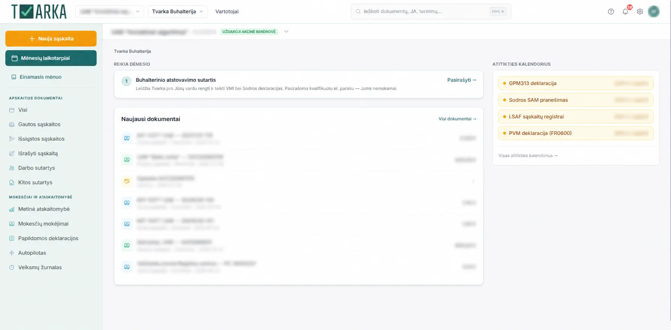
Task: Open the i.SAF sąskaitų registrai entry
Action: click(x=576, y=117)
